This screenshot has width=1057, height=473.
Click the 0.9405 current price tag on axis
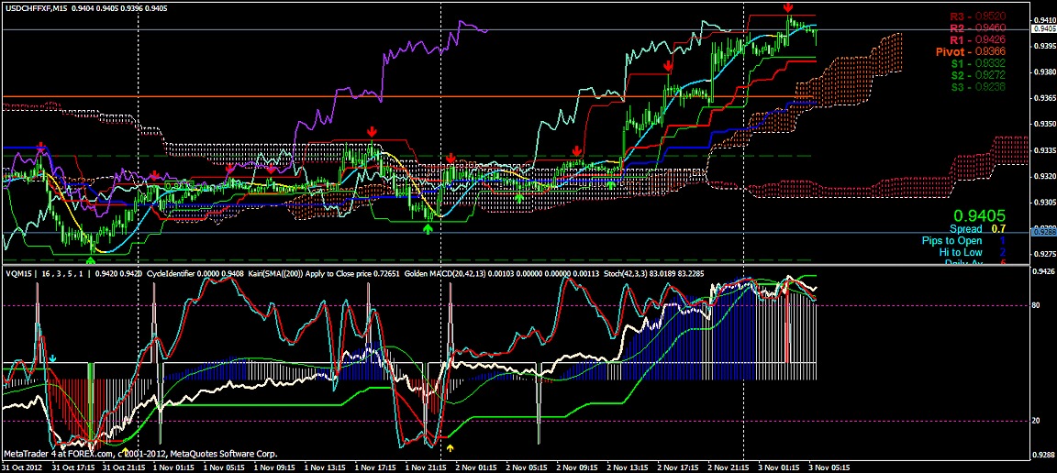pos(1040,30)
